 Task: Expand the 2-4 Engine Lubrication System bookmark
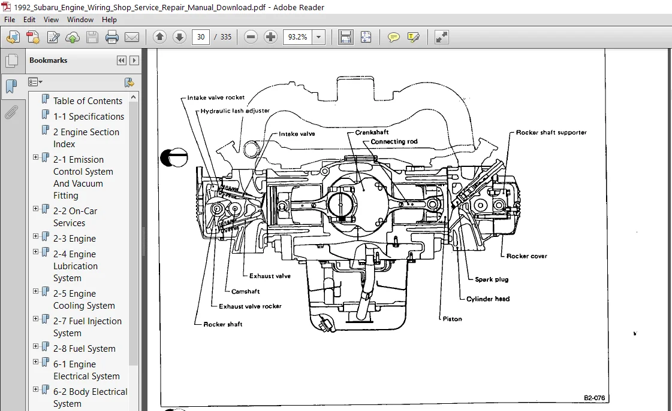tap(36, 251)
